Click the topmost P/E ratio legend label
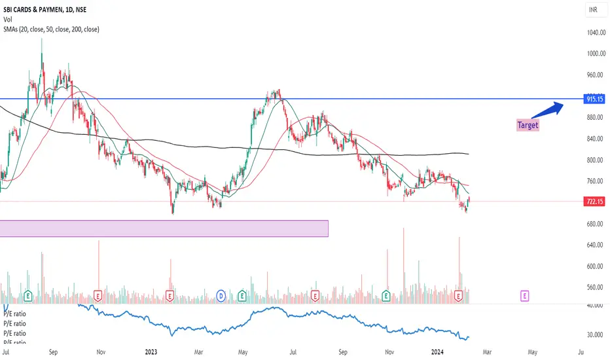The image size is (610, 360). pyautogui.click(x=15, y=314)
